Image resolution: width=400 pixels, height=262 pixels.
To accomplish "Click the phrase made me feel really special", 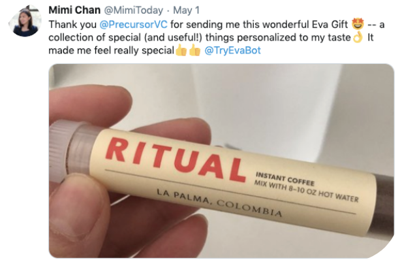I will [111, 50].
